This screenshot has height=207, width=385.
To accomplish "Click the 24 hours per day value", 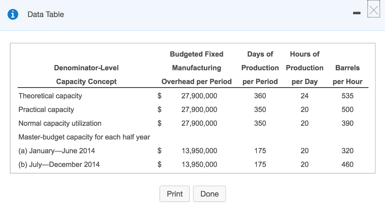I will pyautogui.click(x=305, y=96).
